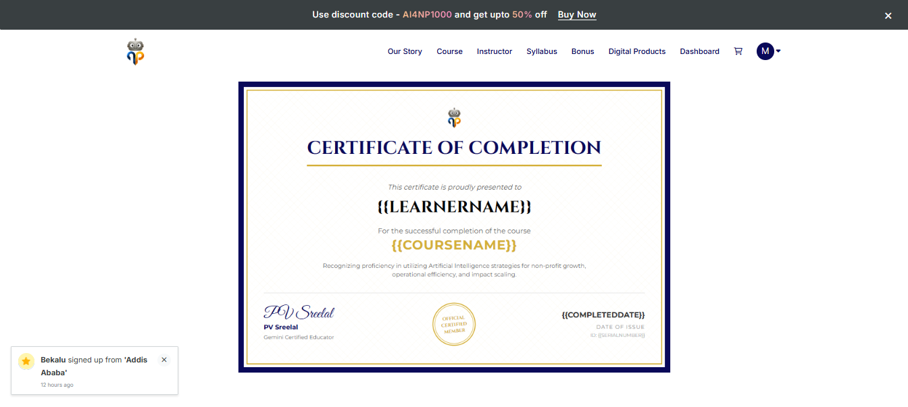Click the robot logo in the header
Screen dimensions: 908x407
point(136,51)
